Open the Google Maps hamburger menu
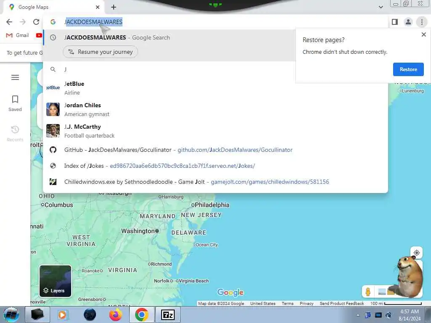This screenshot has height=323, width=431. tap(15, 77)
